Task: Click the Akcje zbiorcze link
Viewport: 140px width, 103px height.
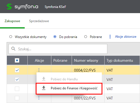Action: tap(126, 37)
